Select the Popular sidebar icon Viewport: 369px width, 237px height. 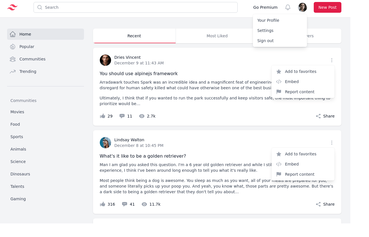click(x=12, y=47)
